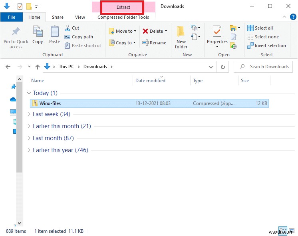Click navigation pane scroll down arrow
This screenshot has height=236, width=298.
click(19, 223)
